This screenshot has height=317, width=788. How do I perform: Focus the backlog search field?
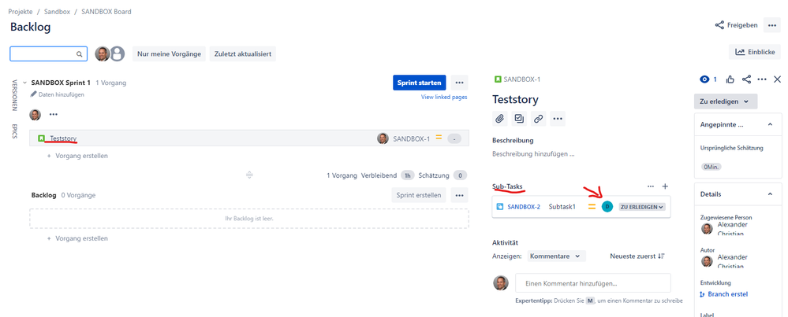pos(49,54)
